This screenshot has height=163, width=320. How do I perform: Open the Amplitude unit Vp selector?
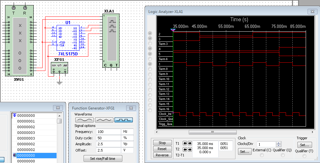click(128, 143)
